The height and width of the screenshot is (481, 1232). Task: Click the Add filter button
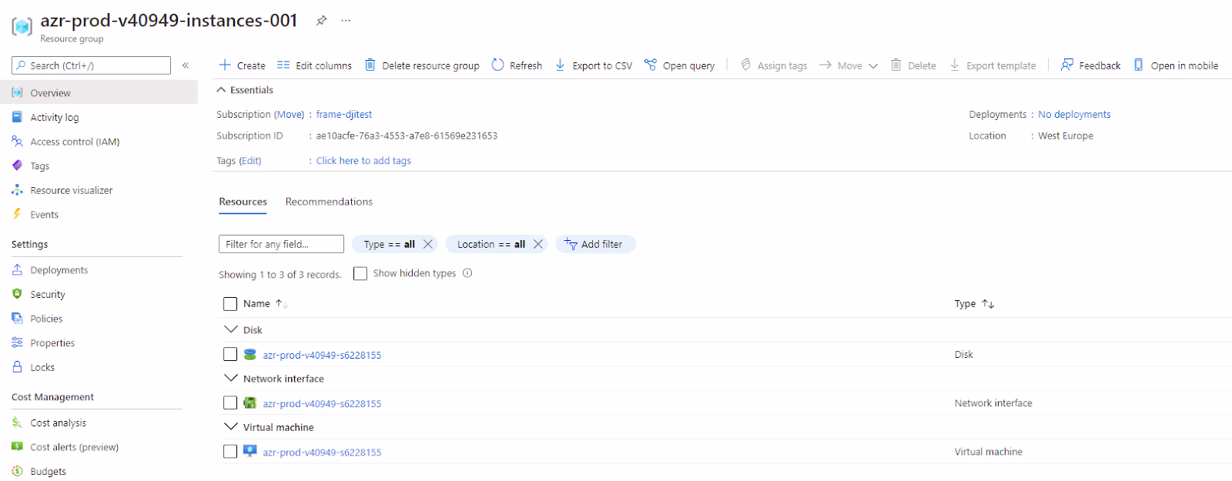(595, 244)
